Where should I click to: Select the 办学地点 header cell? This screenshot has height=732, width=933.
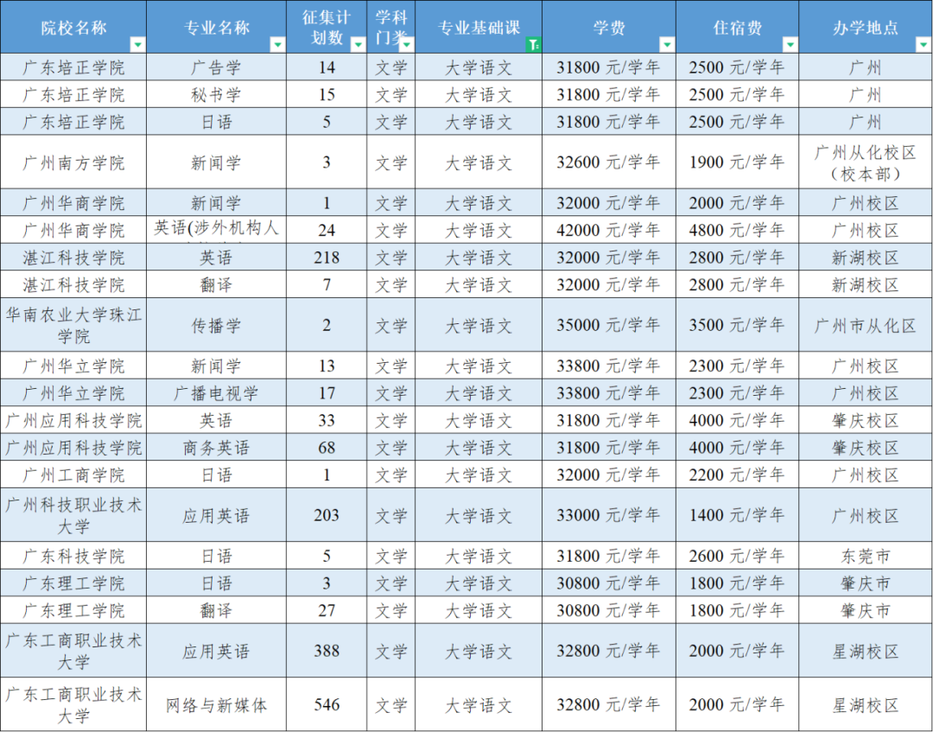(x=866, y=28)
